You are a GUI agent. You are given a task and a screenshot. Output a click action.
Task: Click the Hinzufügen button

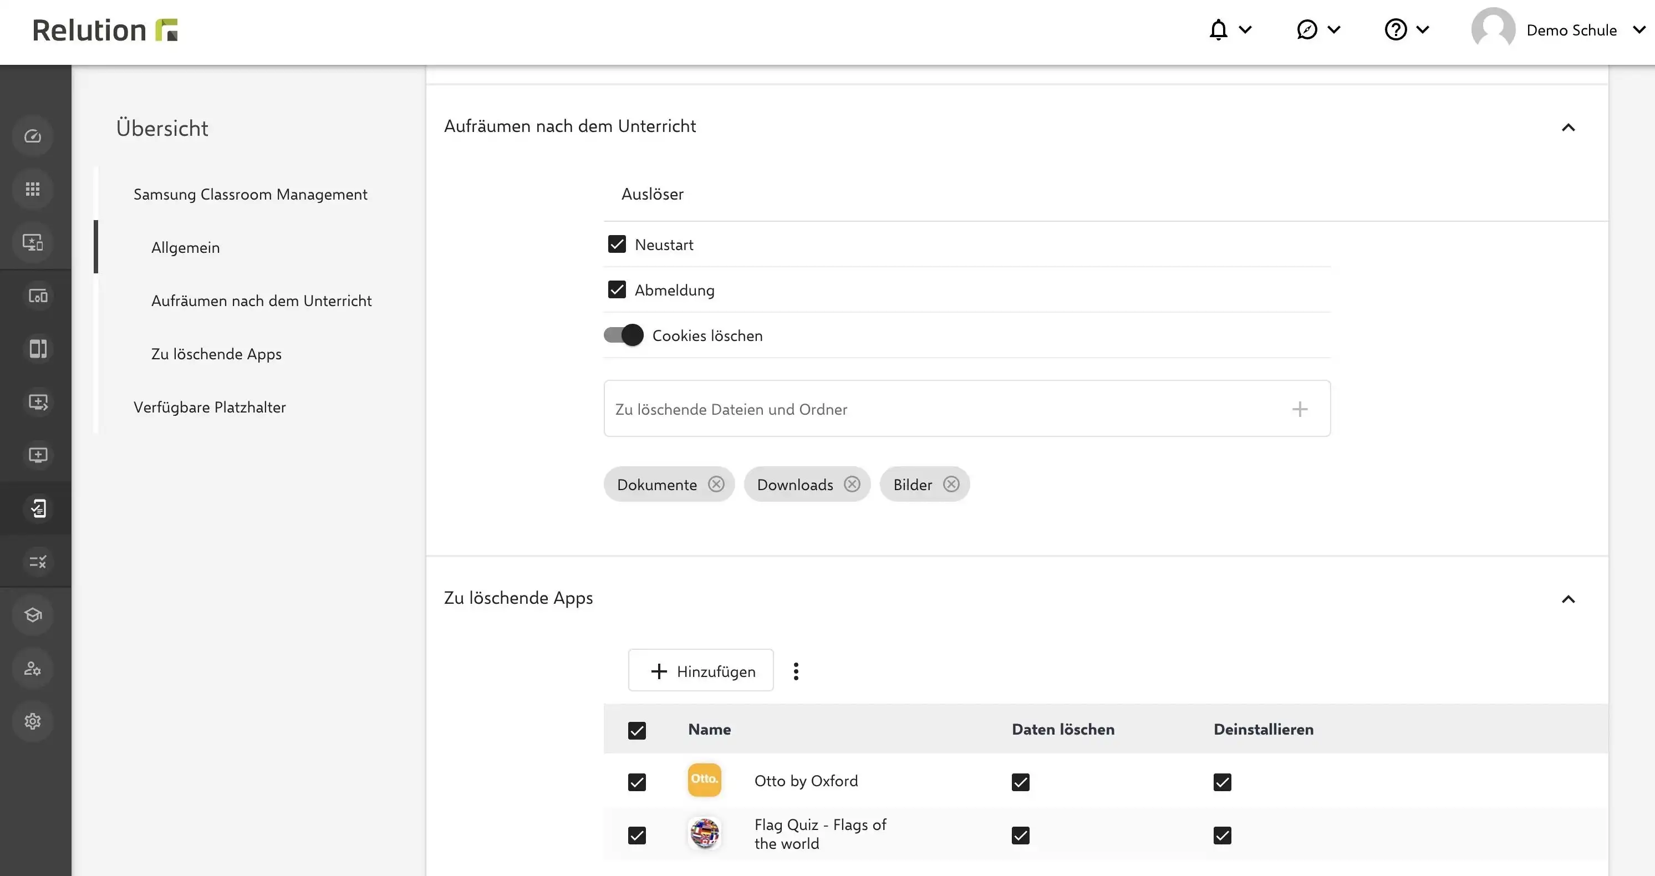click(701, 670)
